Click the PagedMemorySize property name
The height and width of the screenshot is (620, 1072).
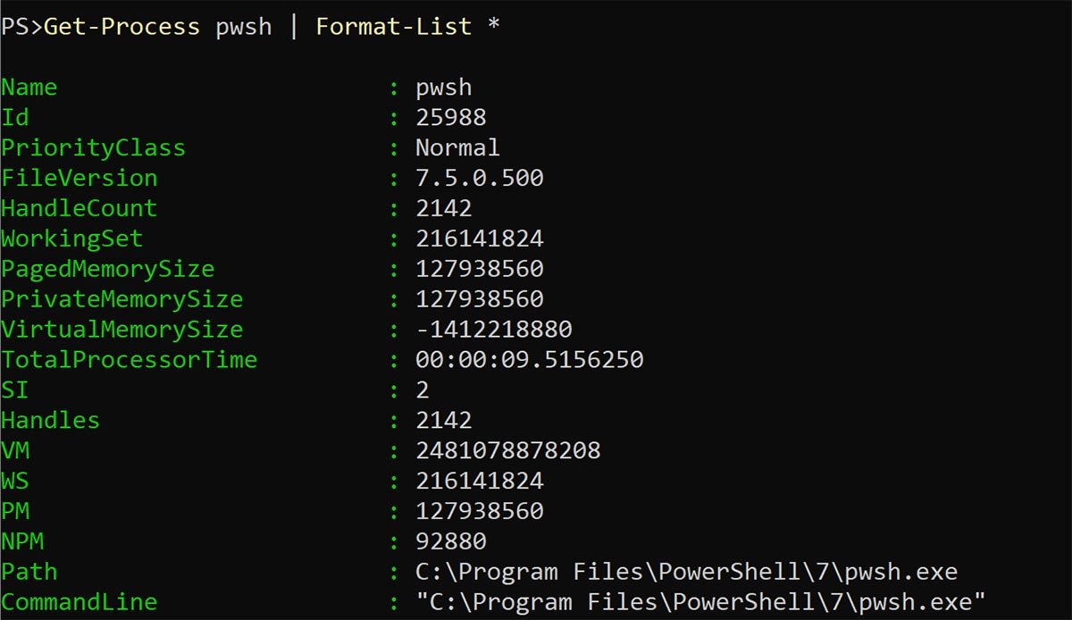(x=107, y=269)
